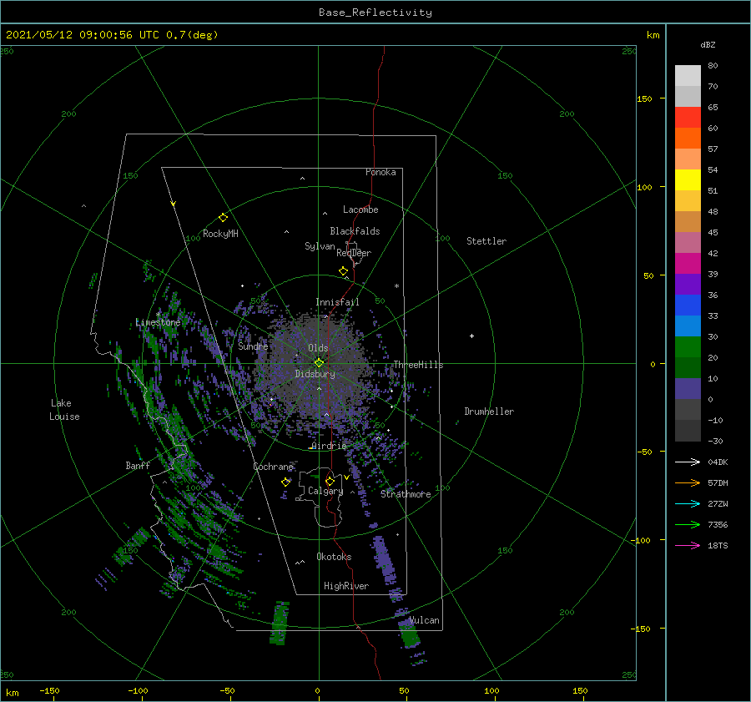The height and width of the screenshot is (702, 751).
Task: Click the Blackfalds label
Action: coord(355,231)
